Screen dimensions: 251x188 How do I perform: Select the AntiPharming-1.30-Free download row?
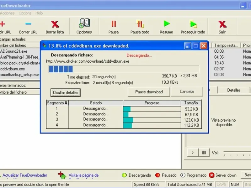20,57
